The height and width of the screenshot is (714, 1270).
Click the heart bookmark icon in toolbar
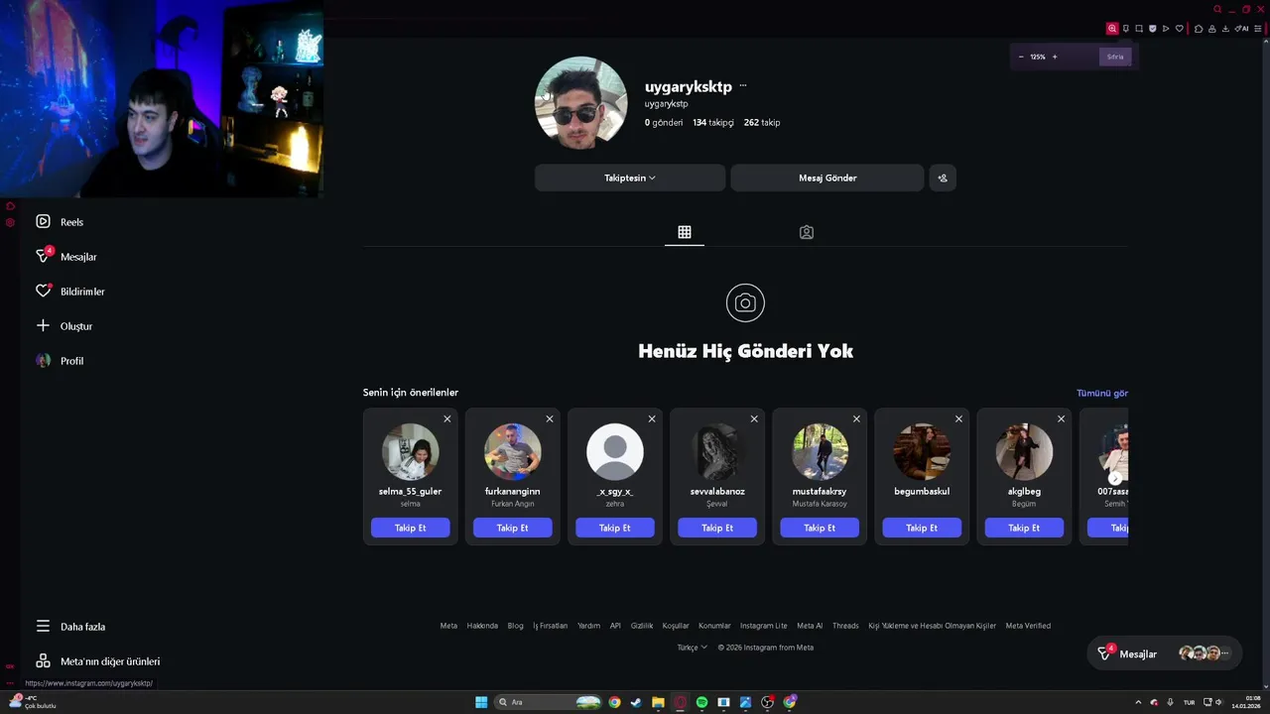[x=1180, y=29]
